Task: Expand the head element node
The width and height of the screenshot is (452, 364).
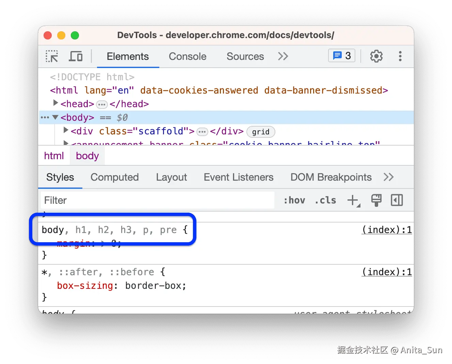Action: click(x=56, y=103)
